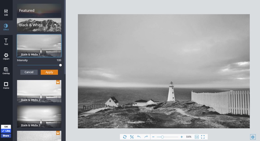The width and height of the screenshot is (260, 141).
Task: Select the Effect tab in sidebar
Action: click(x=6, y=27)
